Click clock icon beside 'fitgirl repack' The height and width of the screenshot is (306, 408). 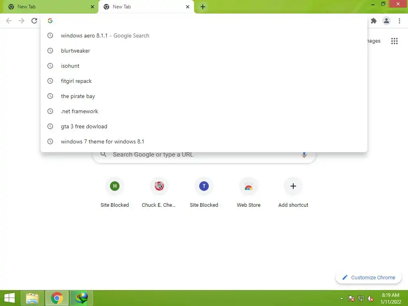pos(50,81)
